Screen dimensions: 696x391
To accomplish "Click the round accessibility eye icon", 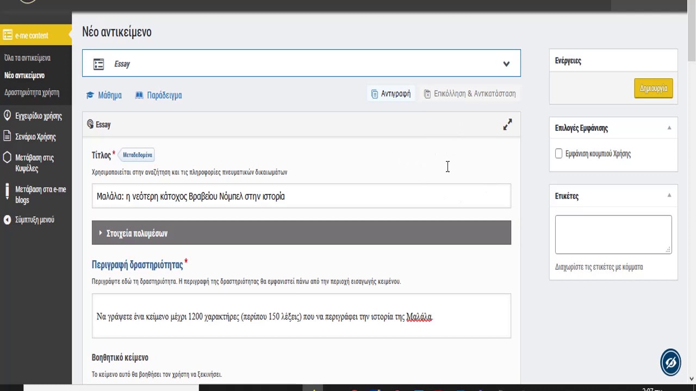I will pos(670,362).
